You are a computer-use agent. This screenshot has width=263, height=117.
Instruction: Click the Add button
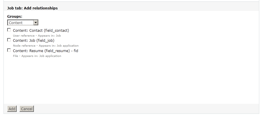12,109
